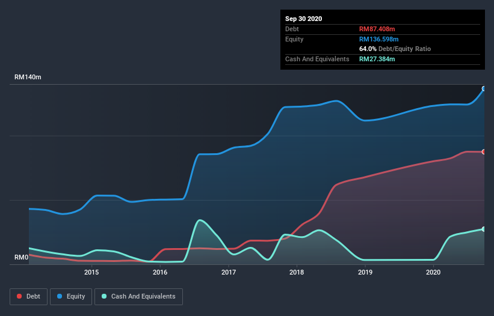Click the Equity label in tooltip

coord(294,39)
